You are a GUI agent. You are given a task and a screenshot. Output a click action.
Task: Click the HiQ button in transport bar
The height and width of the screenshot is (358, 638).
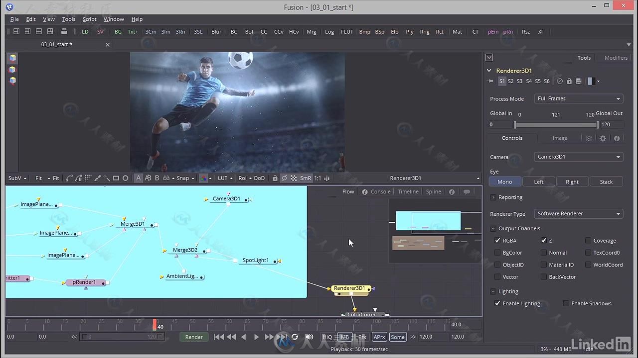click(327, 337)
